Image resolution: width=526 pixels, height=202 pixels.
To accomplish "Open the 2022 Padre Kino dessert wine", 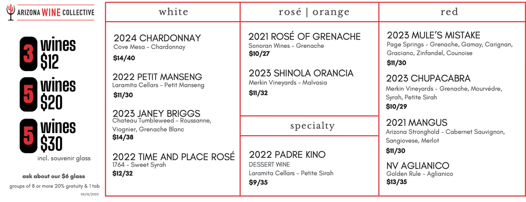I will pyautogui.click(x=287, y=155).
